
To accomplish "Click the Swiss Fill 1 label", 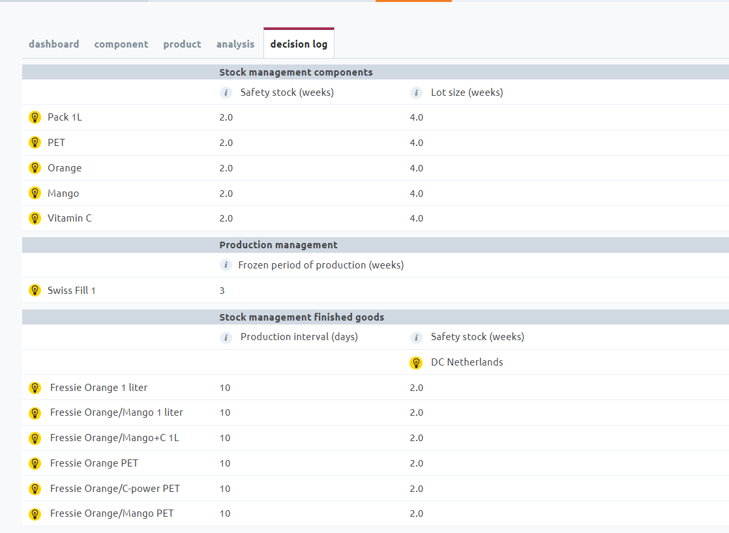I will [72, 291].
